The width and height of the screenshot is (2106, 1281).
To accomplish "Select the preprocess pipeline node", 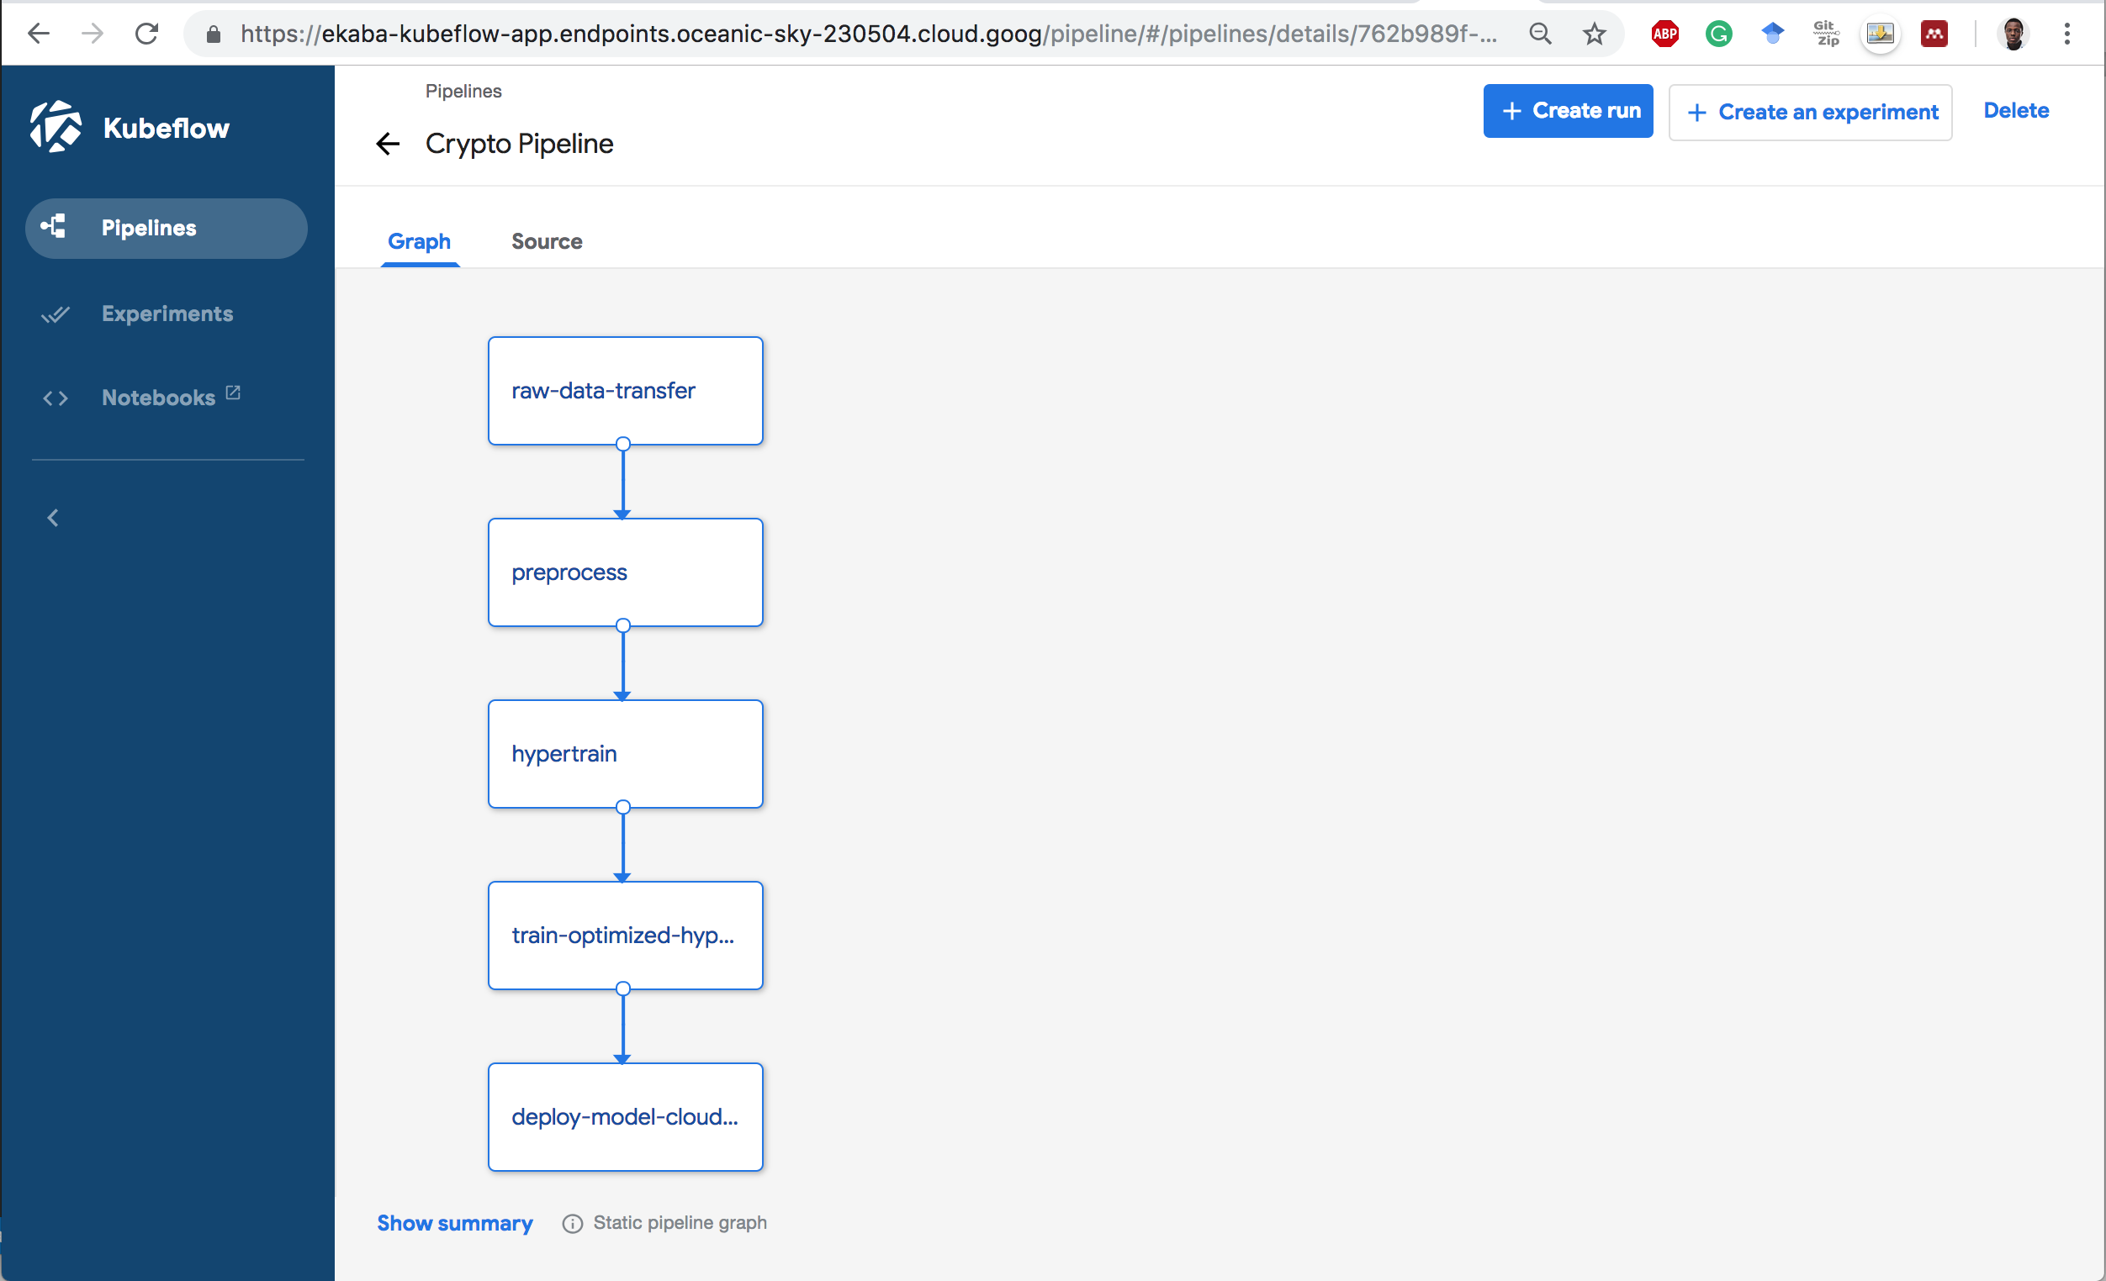I will tap(624, 573).
